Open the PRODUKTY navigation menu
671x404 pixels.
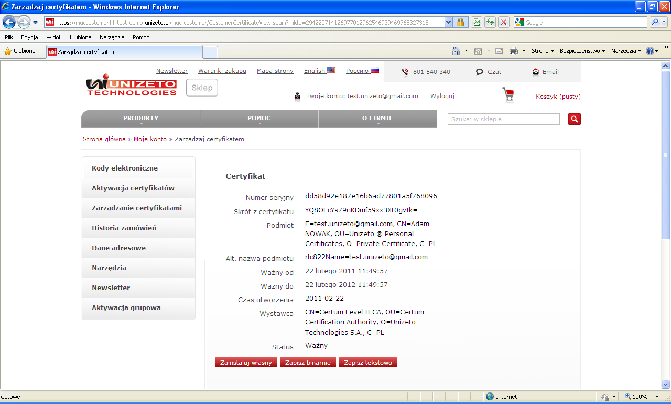[140, 119]
